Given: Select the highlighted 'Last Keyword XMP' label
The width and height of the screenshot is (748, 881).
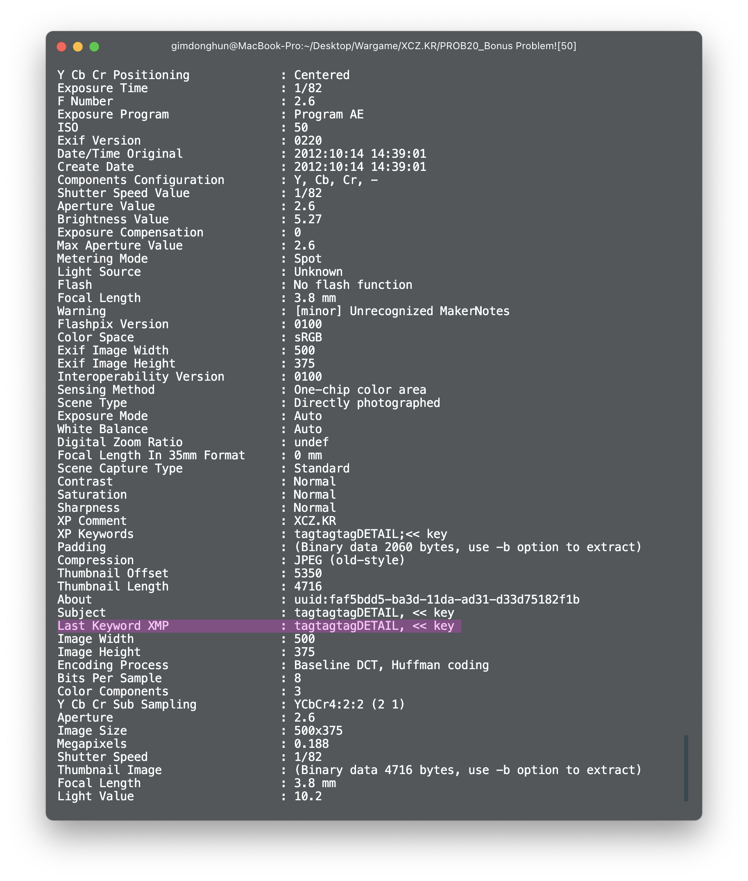Looking at the screenshot, I should (x=113, y=626).
